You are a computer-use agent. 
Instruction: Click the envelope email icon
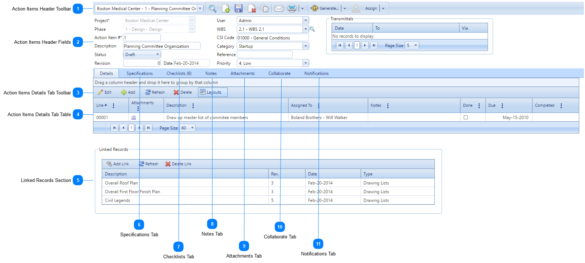click(x=279, y=8)
